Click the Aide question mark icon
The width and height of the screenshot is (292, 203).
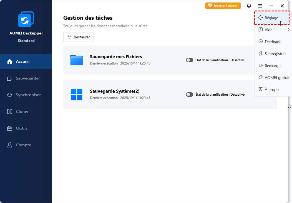click(261, 30)
